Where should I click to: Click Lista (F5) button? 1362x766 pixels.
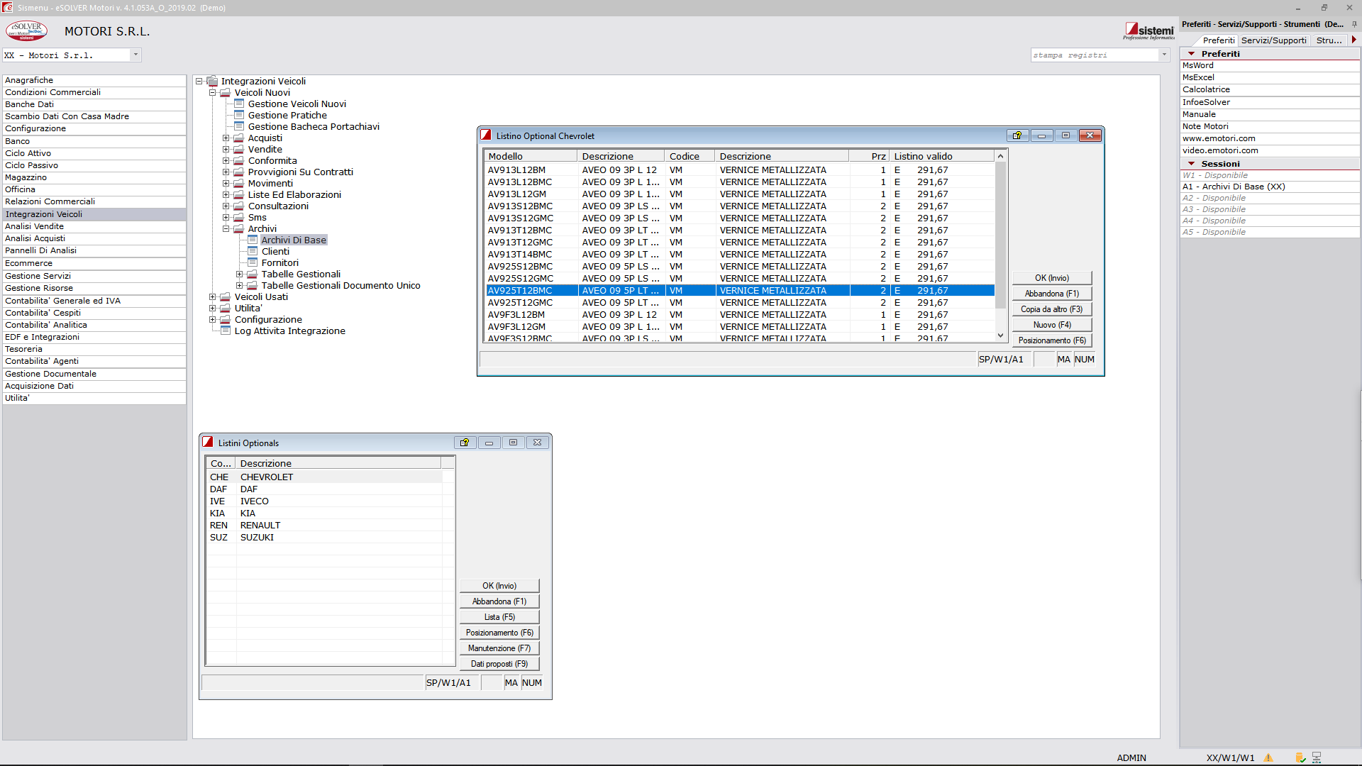click(x=499, y=617)
